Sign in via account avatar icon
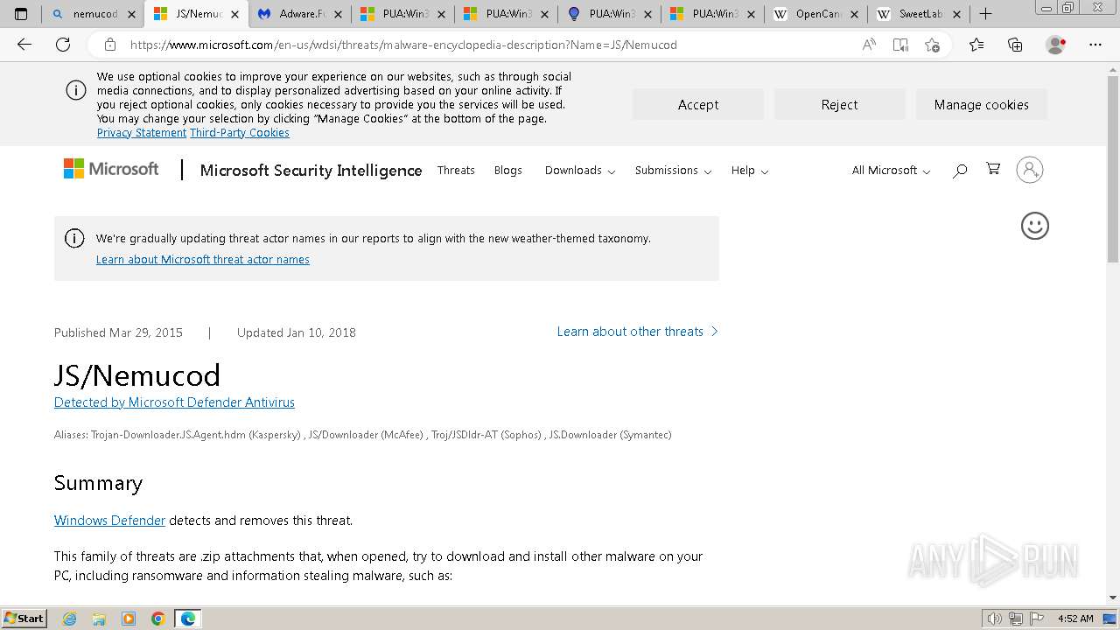1120x630 pixels. 1030,170
